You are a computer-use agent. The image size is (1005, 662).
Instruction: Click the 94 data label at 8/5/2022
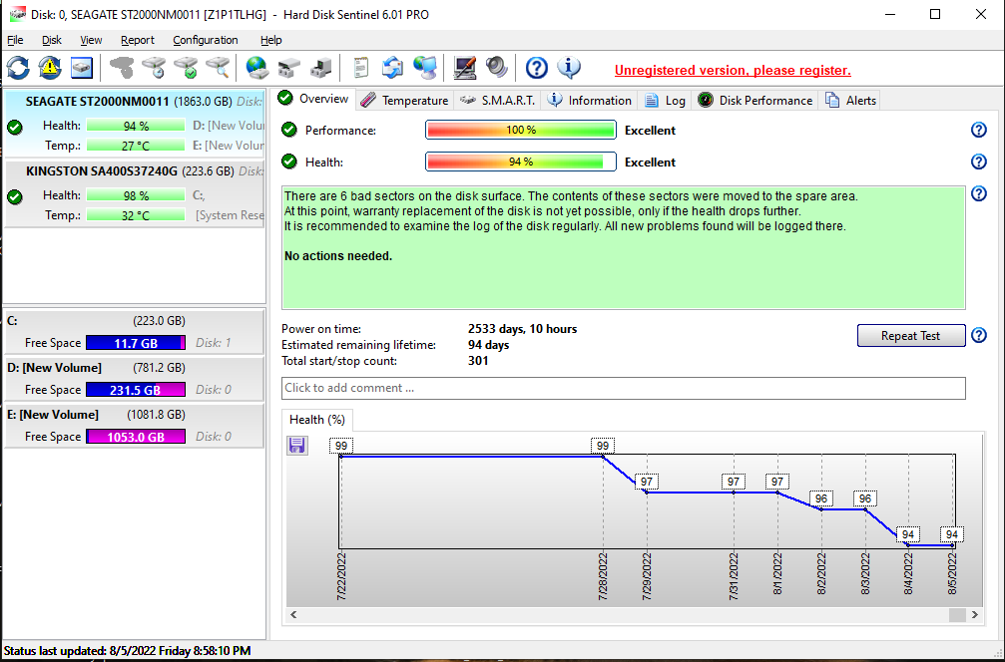click(952, 534)
